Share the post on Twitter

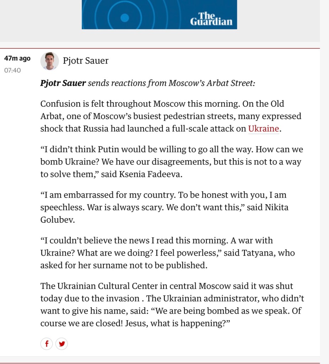62,344
